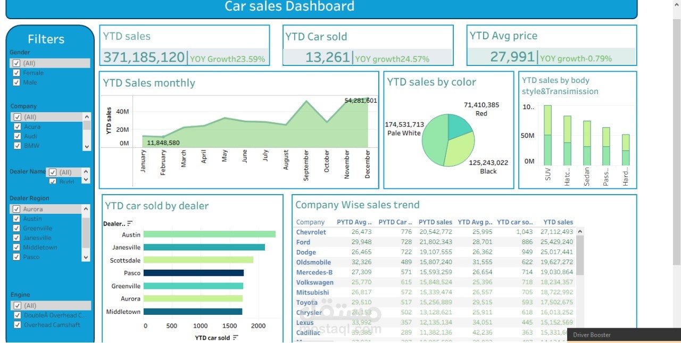681x343 pixels.
Task: Click the sales trend table scrollbar thumb
Action: coord(580,255)
